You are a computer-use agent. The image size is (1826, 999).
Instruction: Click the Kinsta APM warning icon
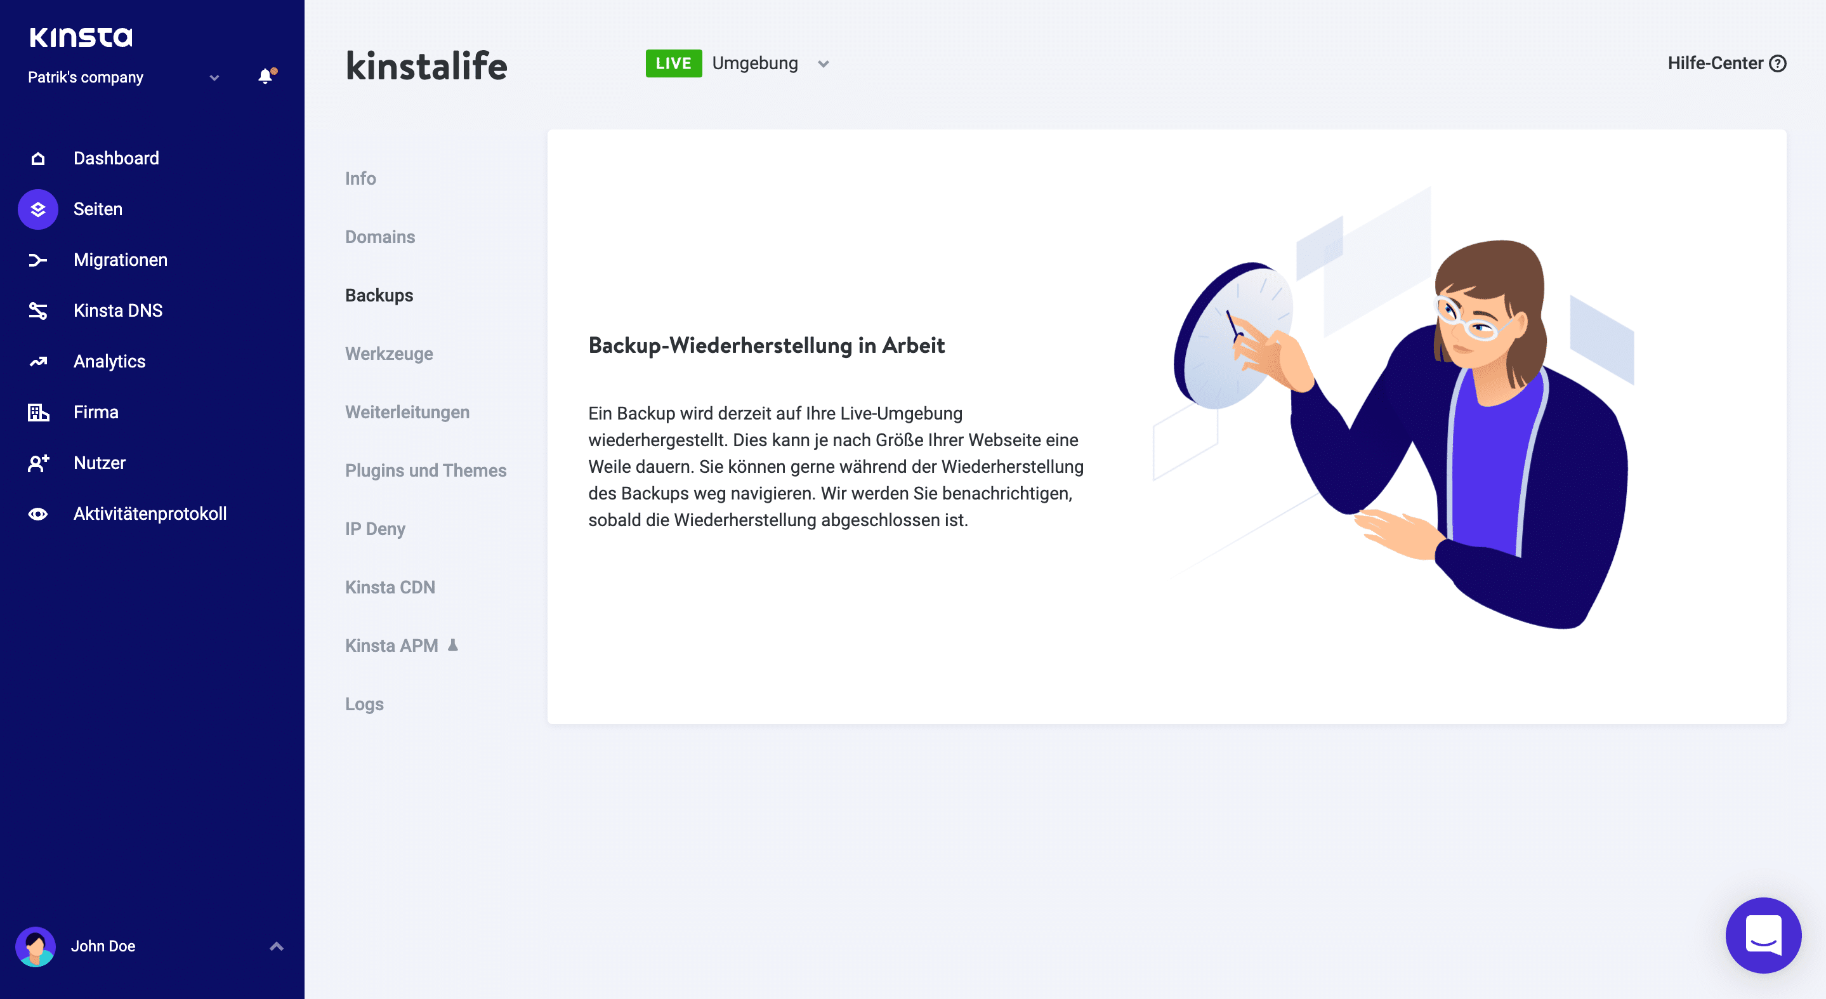(454, 645)
